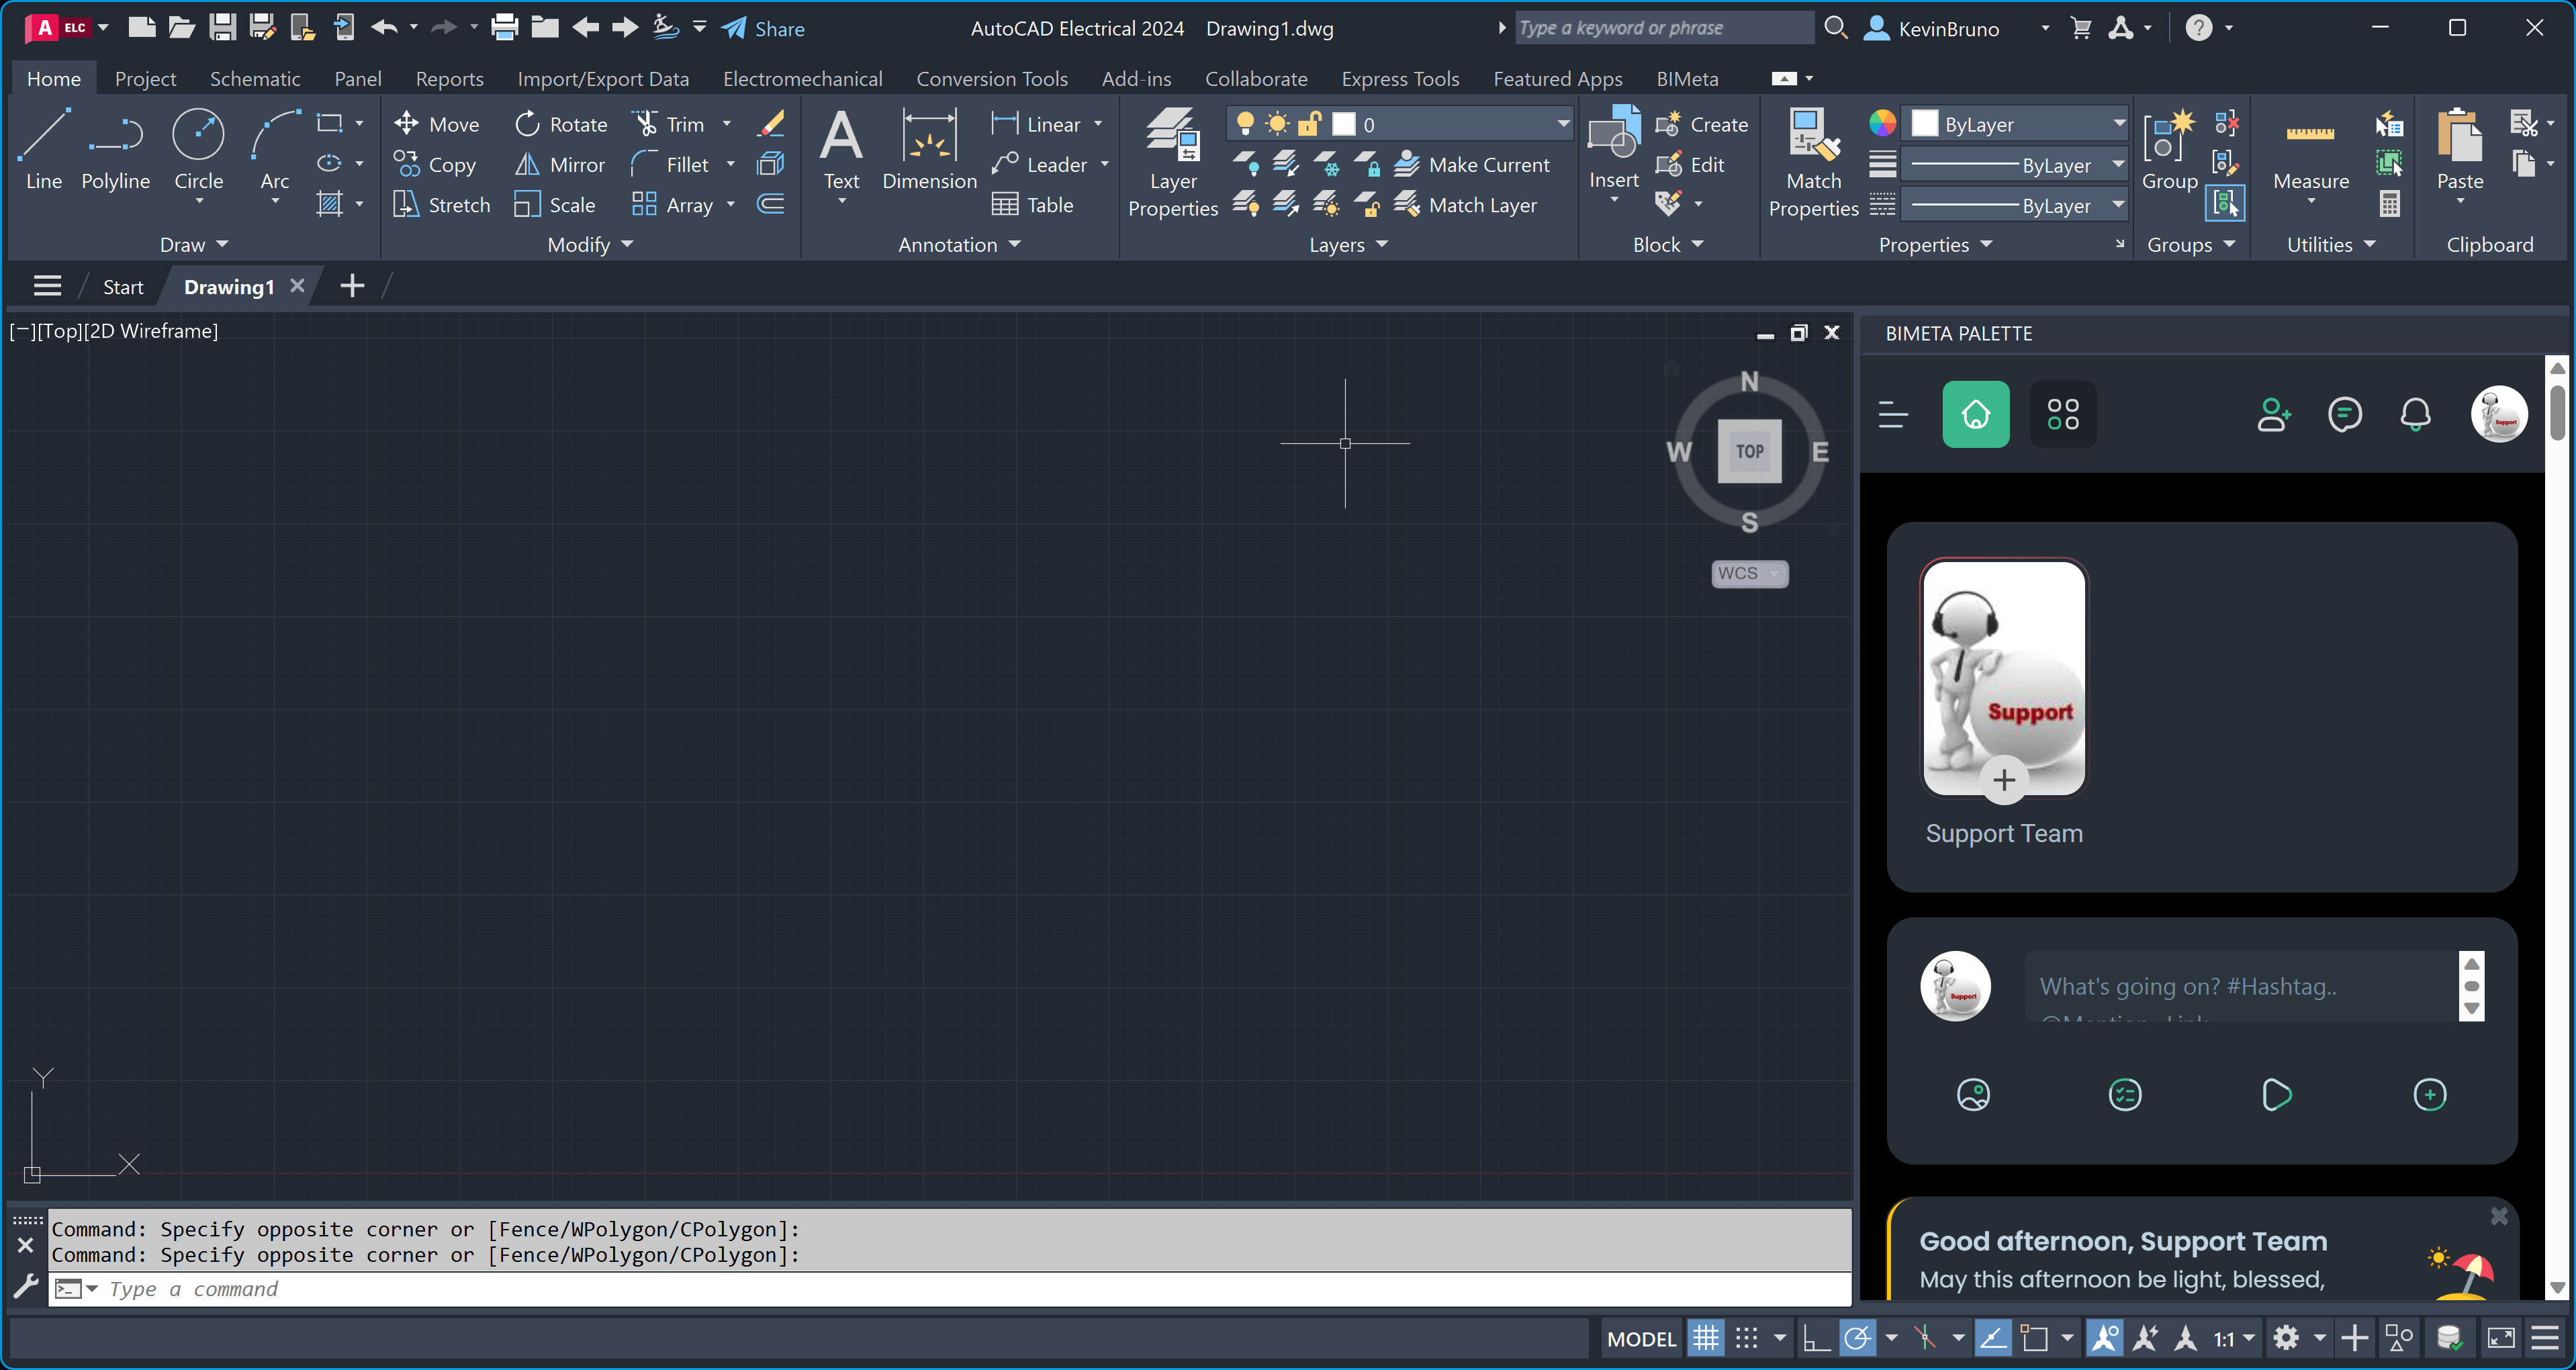
Task: Open Layer Properties manager
Action: point(1173,162)
